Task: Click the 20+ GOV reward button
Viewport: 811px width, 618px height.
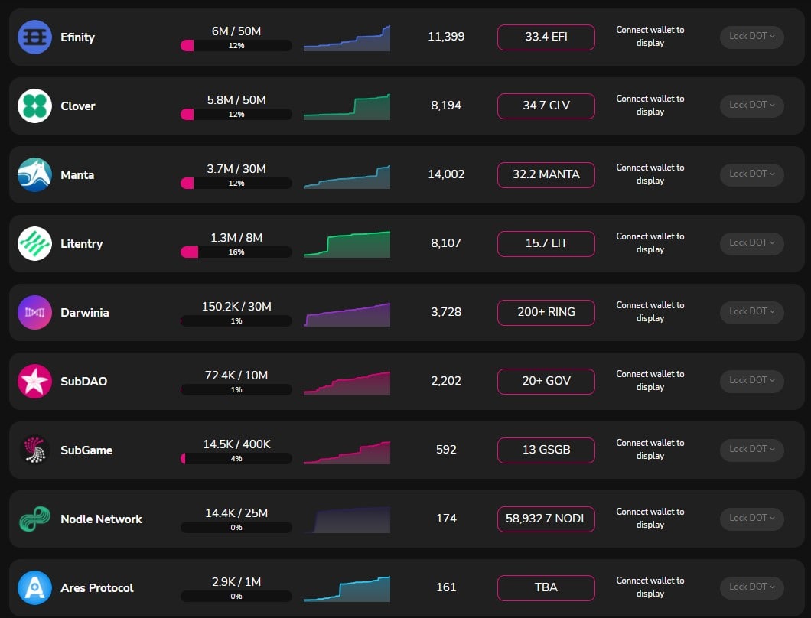Action: [x=546, y=381]
